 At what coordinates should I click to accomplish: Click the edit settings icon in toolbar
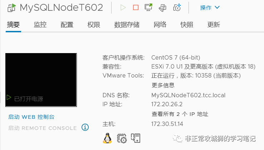click(162, 8)
